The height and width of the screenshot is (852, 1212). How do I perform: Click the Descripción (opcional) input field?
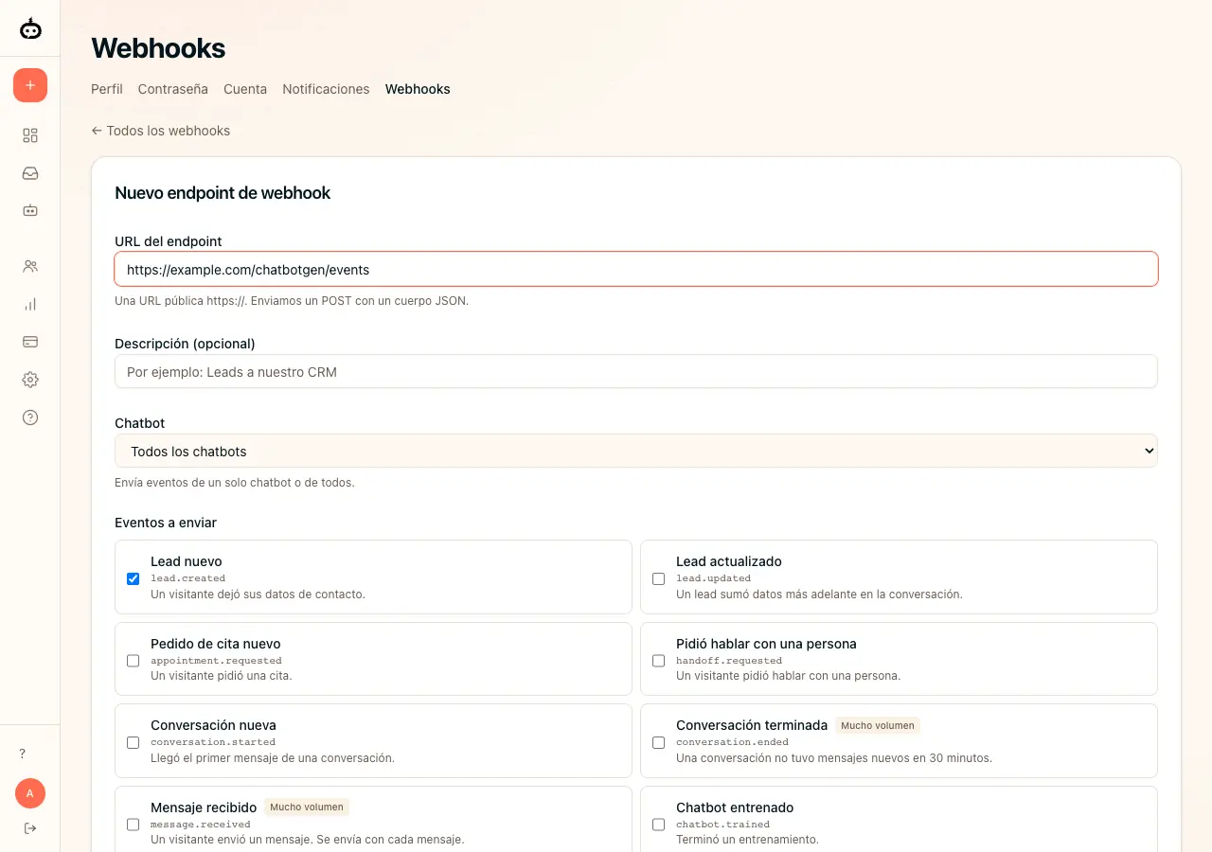coord(636,371)
